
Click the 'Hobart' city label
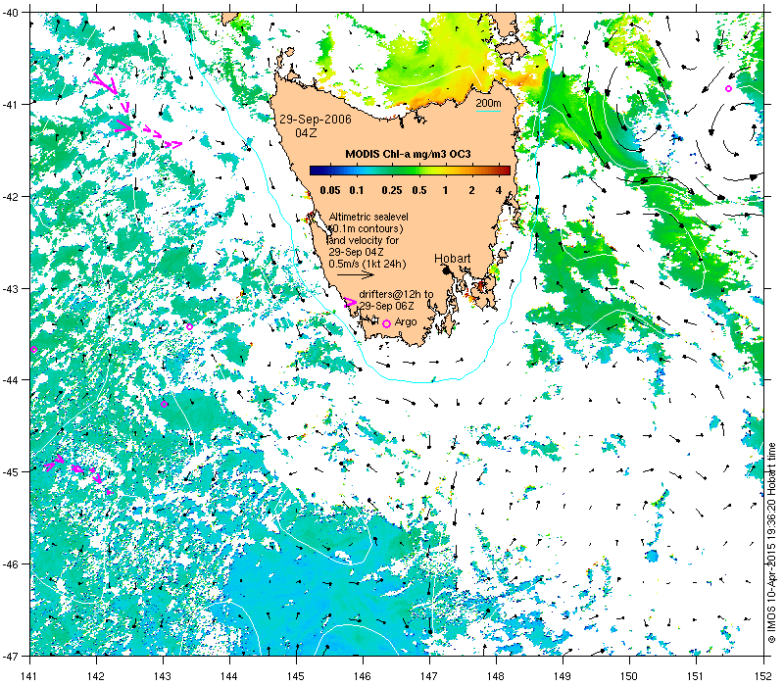pos(452,259)
